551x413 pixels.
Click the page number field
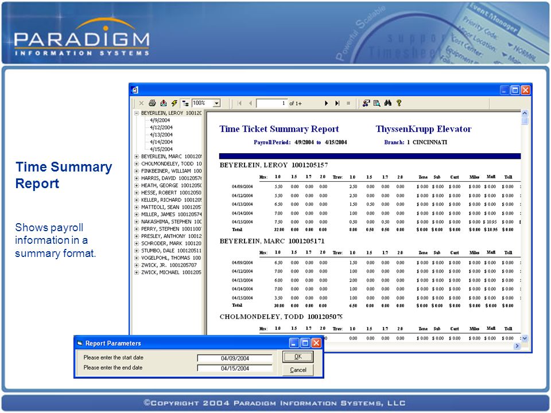271,103
